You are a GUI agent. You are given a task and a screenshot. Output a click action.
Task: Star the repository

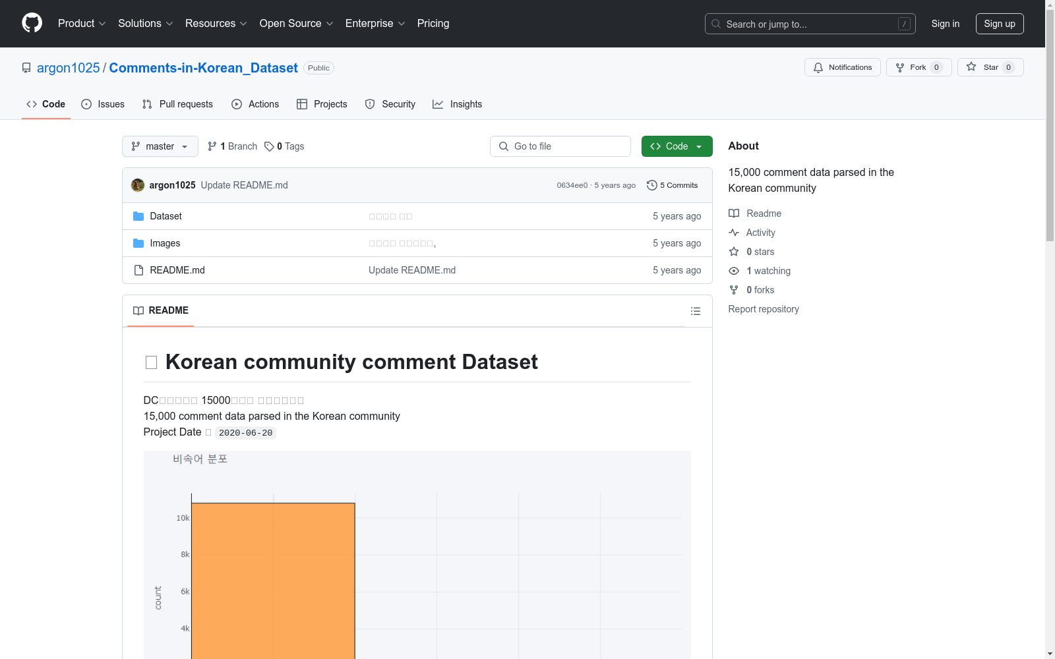pyautogui.click(x=990, y=67)
